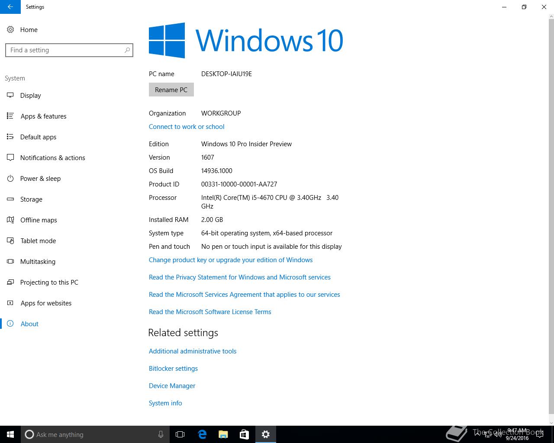This screenshot has width=554, height=443.
Task: Open Additional administrative tools link
Action: [x=193, y=351]
